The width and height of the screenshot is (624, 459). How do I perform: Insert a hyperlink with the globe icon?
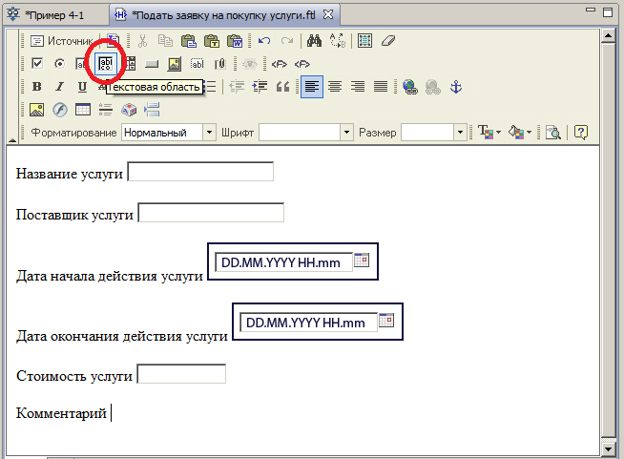pyautogui.click(x=410, y=87)
